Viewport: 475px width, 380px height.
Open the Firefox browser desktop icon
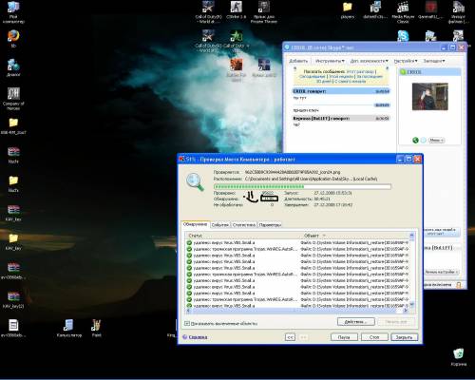click(x=13, y=36)
